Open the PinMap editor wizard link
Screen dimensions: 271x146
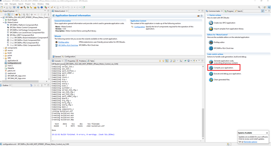pos(63,42)
